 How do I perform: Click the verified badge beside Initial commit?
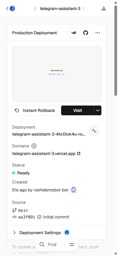coord(39,217)
